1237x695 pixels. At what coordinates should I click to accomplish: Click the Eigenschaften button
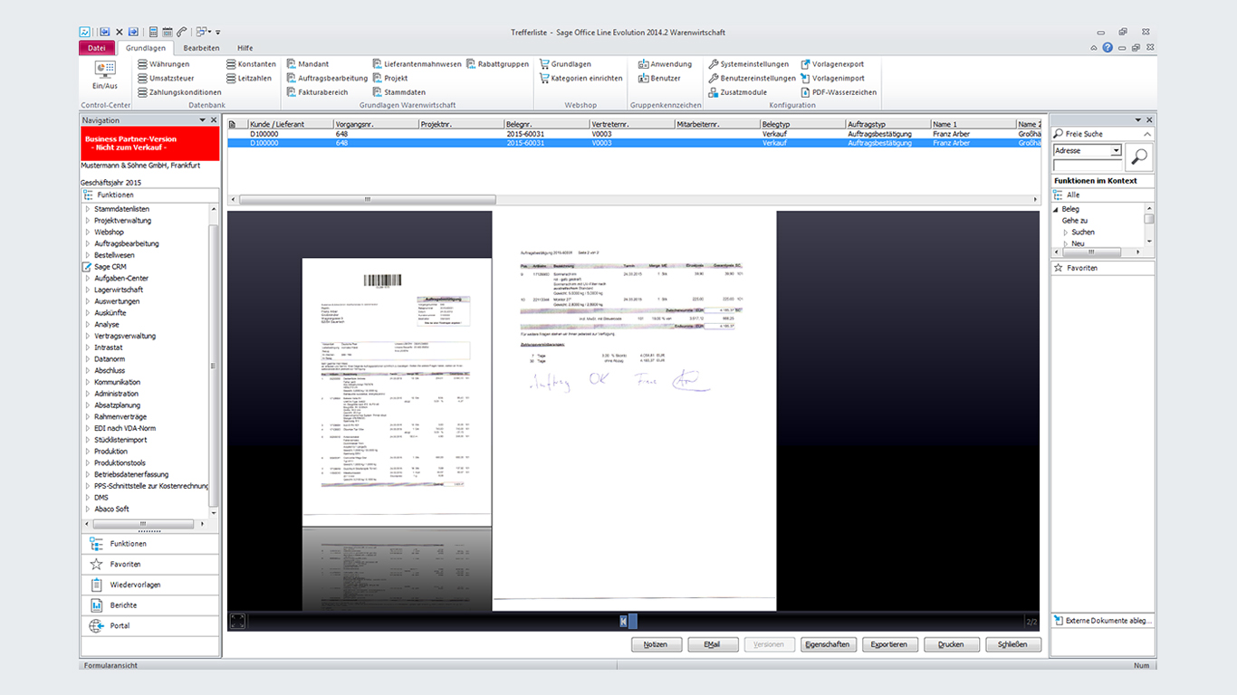[828, 644]
